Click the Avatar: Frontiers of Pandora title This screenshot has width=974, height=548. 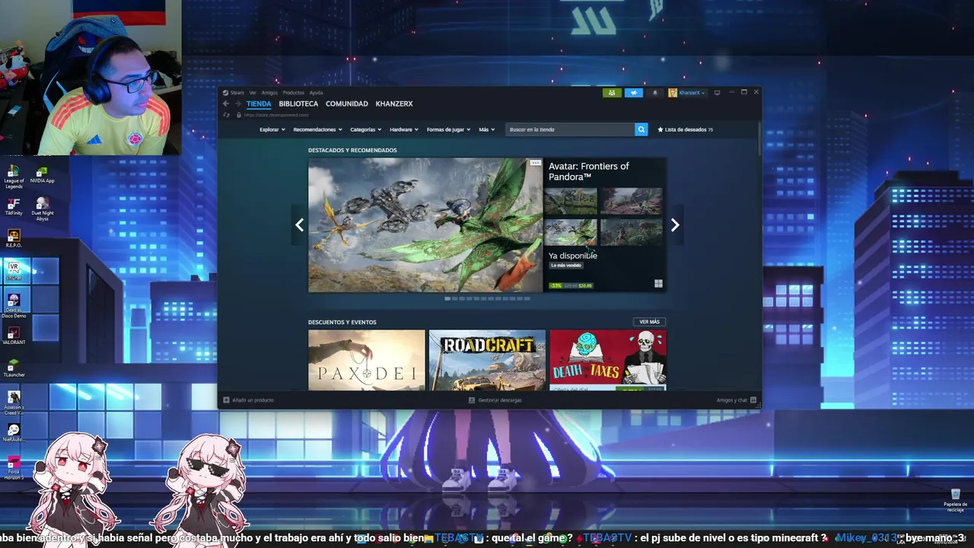tap(589, 171)
